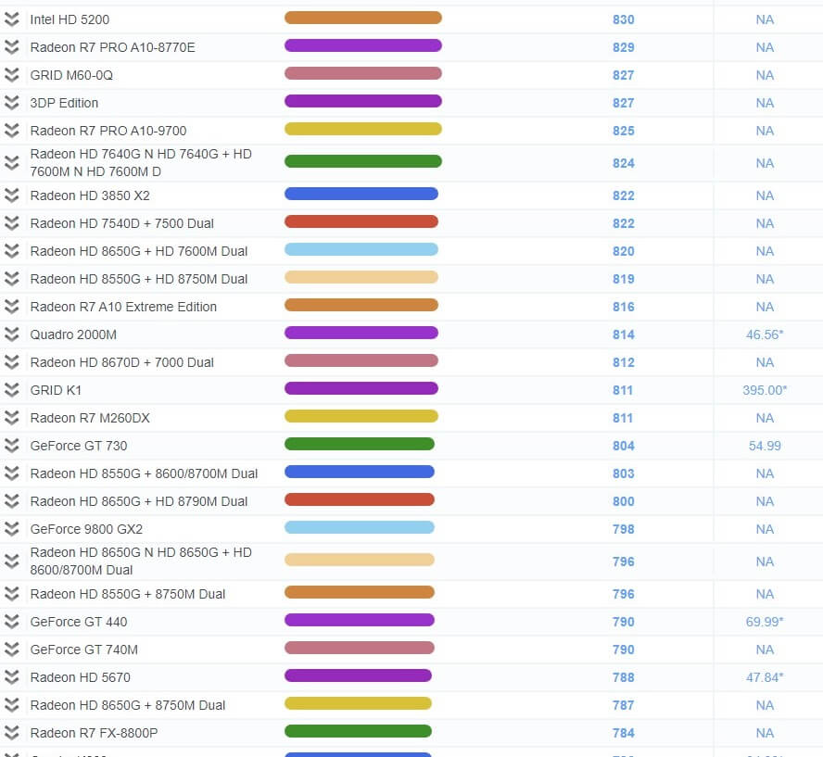Click the price 46.56* for Quadro 2000M

click(765, 334)
